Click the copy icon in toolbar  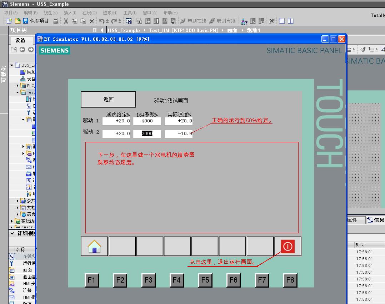click(x=74, y=21)
